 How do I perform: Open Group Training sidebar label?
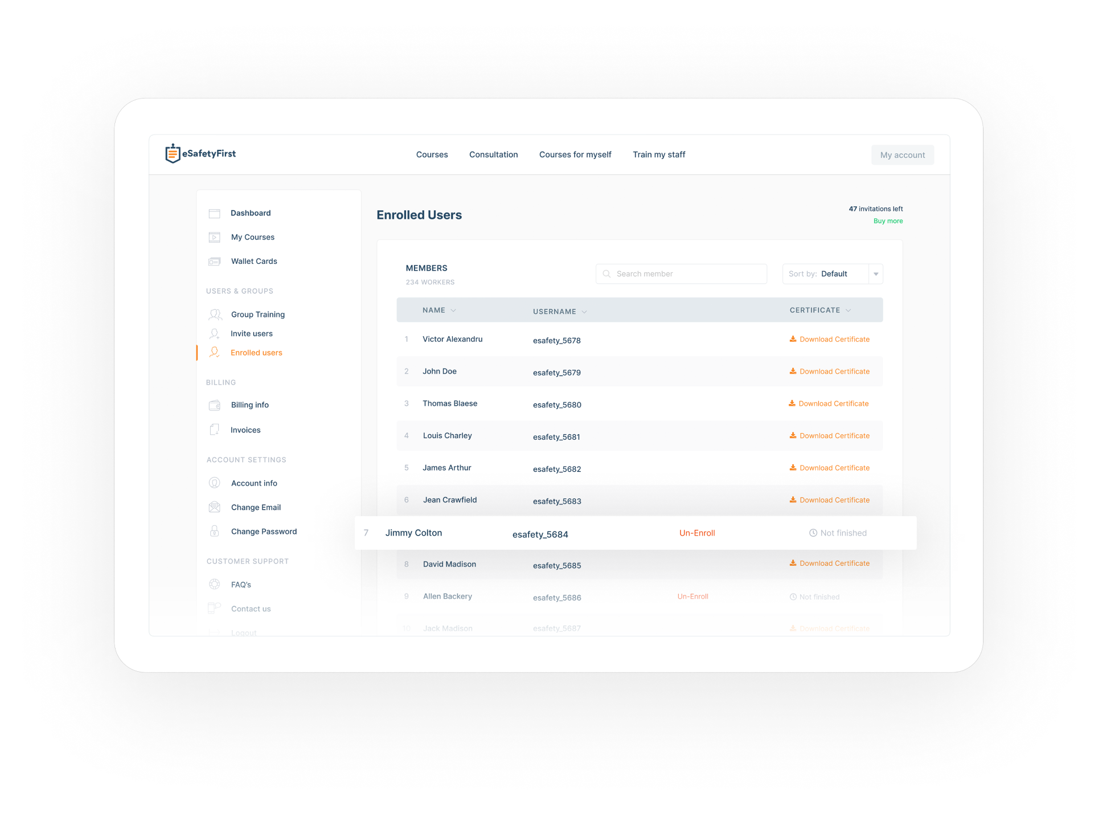coord(258,314)
